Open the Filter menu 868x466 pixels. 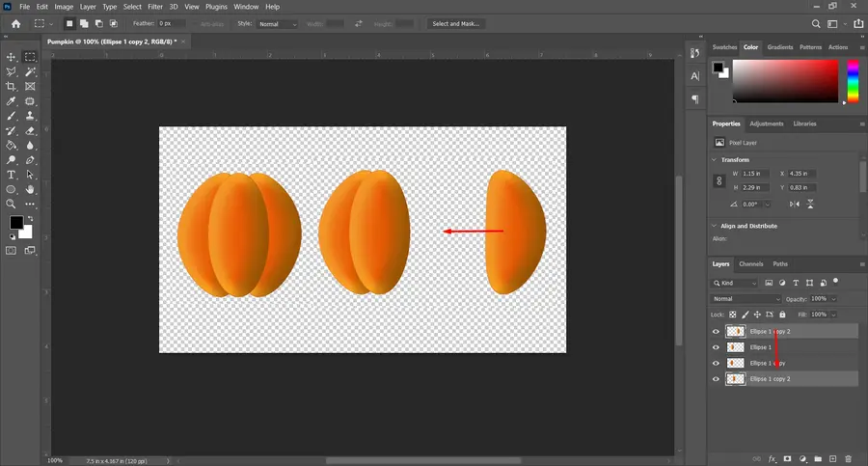pyautogui.click(x=155, y=7)
